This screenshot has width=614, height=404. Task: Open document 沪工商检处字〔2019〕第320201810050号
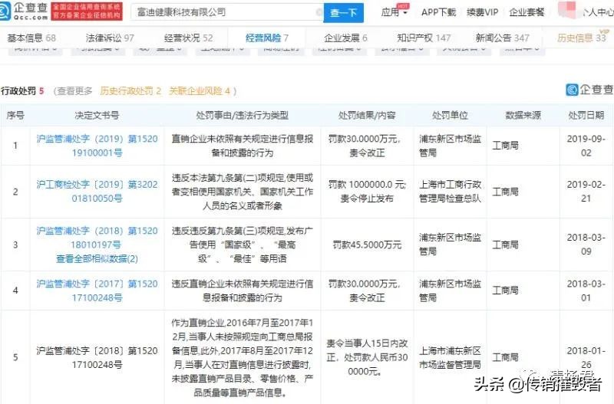pyautogui.click(x=97, y=191)
